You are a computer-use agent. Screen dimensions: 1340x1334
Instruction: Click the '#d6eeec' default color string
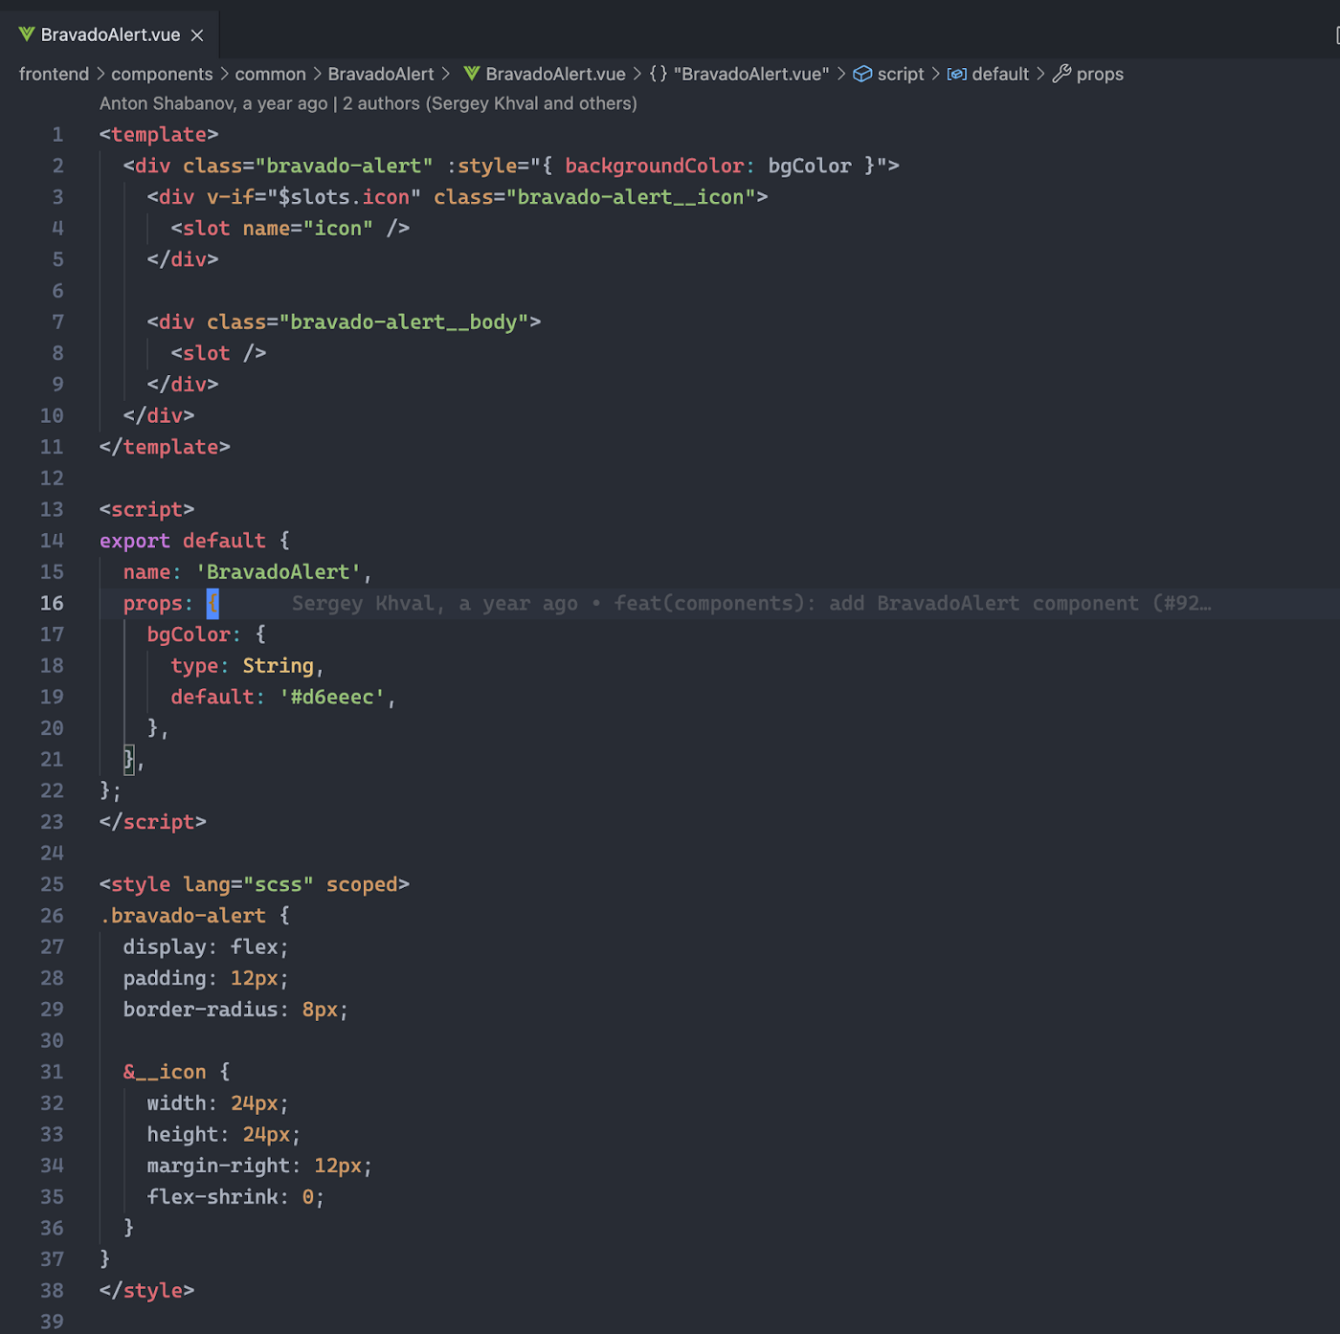click(x=332, y=698)
